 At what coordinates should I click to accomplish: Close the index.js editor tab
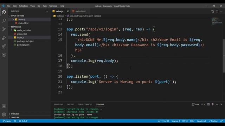coord(68,11)
